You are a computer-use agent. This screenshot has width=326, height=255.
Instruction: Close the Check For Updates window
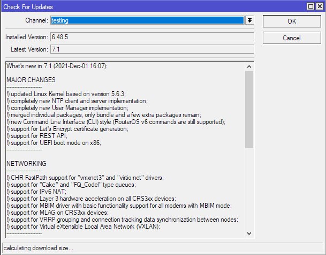click(320, 6)
